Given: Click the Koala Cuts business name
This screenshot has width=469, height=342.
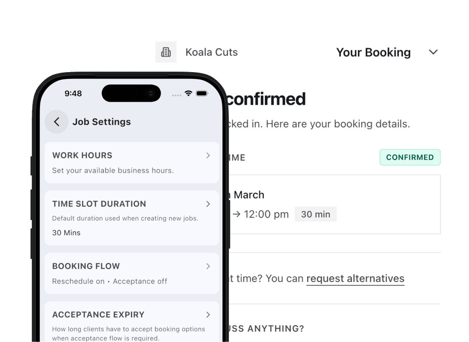Looking at the screenshot, I should pos(211,52).
